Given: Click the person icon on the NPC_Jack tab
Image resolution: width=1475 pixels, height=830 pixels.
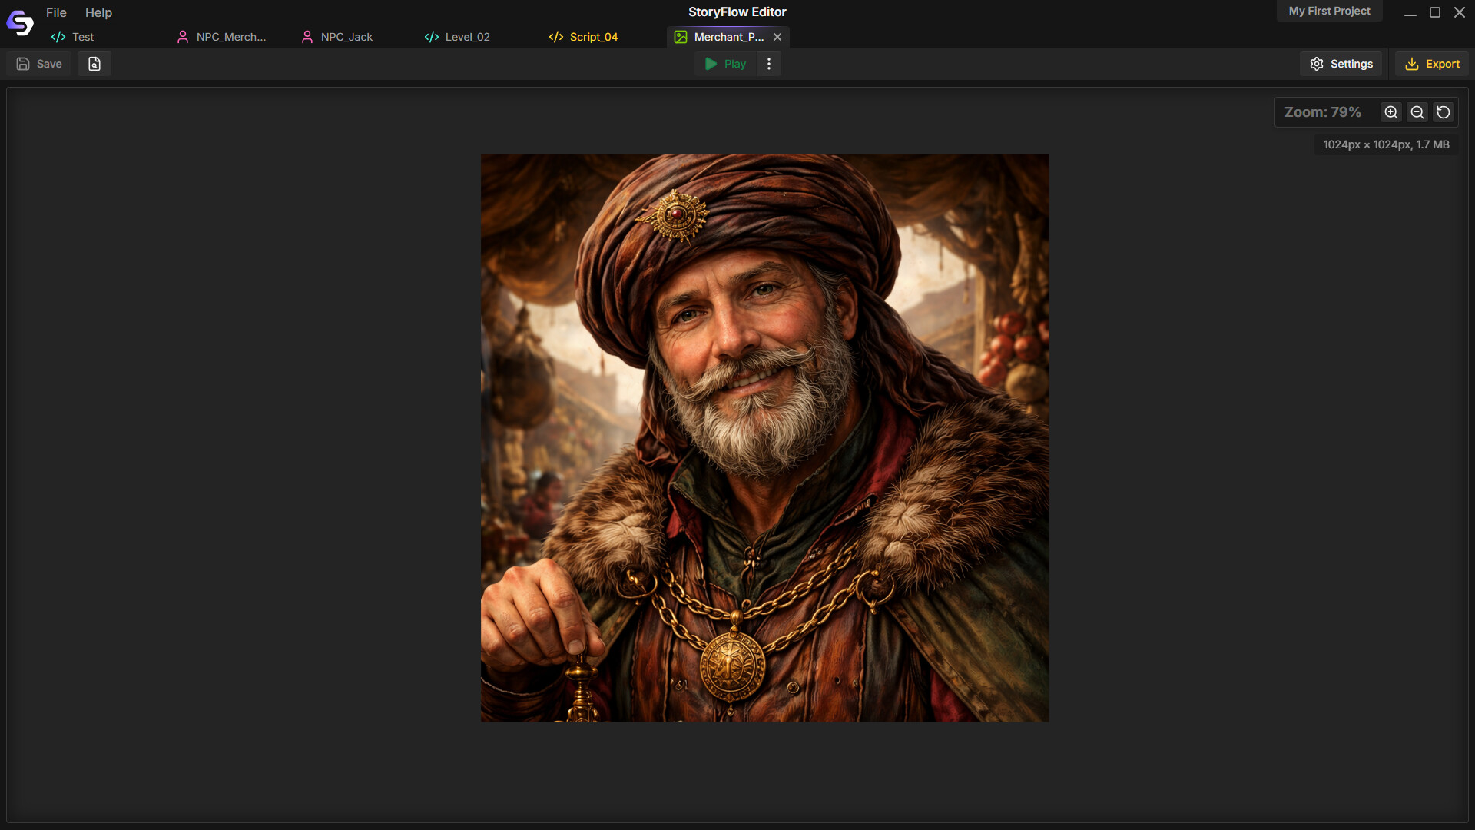Looking at the screenshot, I should [307, 36].
